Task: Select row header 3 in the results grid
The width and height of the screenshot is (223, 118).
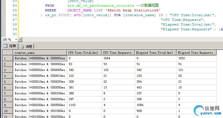Action: click(8, 70)
